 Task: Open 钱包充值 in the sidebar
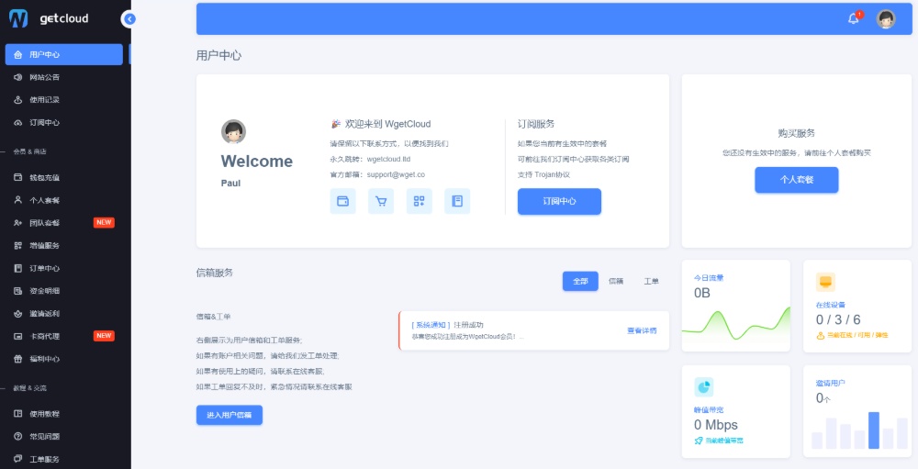click(64, 177)
